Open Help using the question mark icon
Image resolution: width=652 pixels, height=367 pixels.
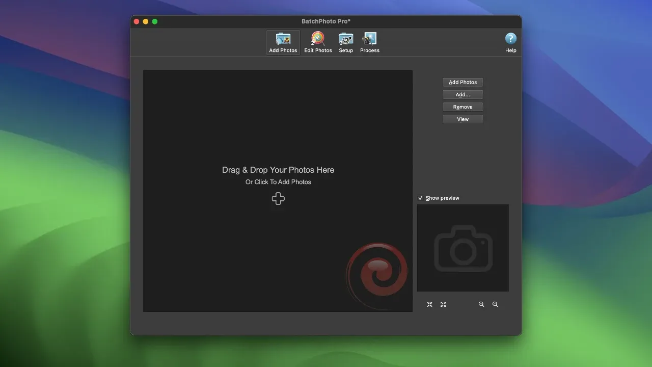click(510, 38)
